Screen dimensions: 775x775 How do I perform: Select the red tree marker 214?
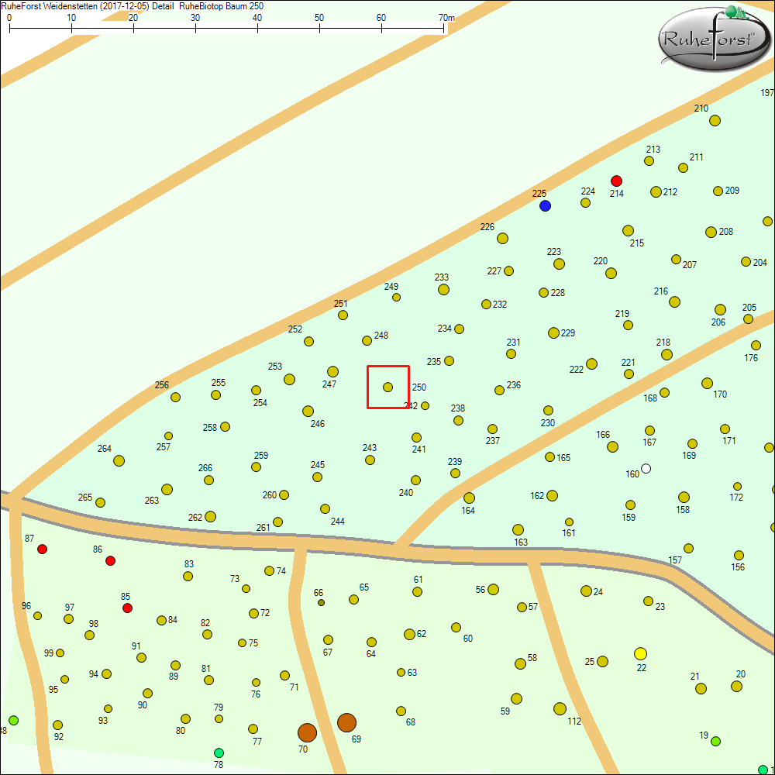[x=616, y=181]
